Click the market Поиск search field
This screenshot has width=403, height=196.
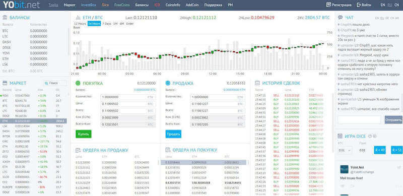[x=55, y=83]
